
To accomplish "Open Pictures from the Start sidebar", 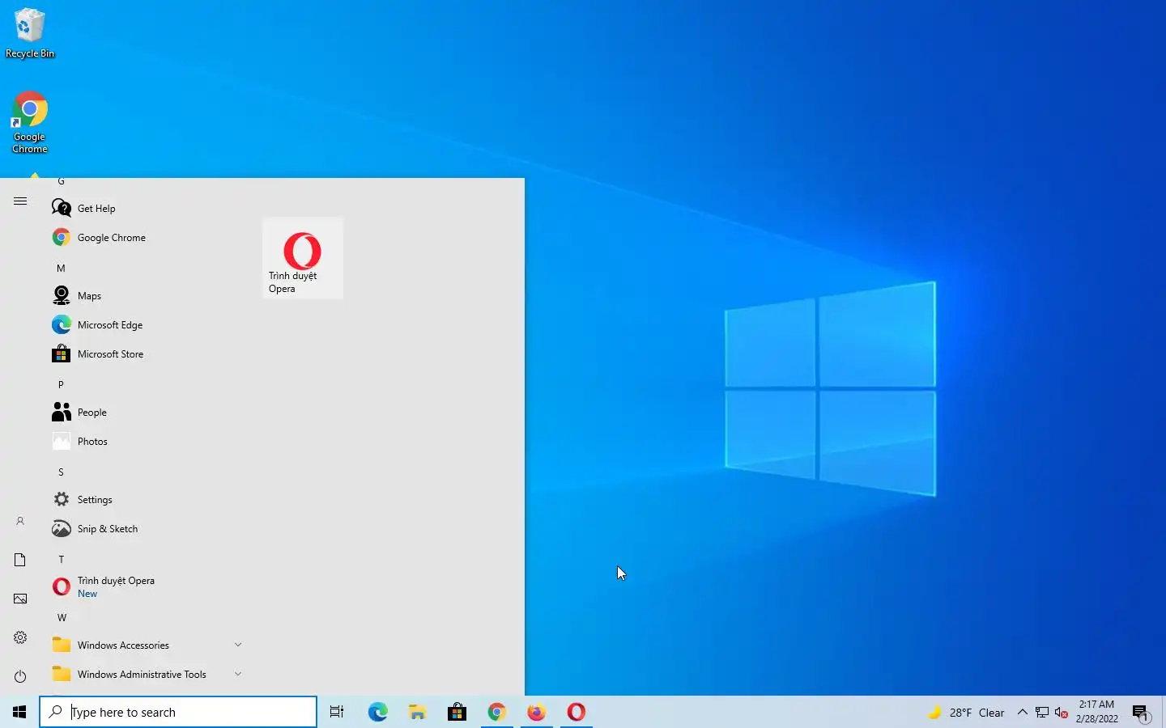I will click(x=20, y=599).
